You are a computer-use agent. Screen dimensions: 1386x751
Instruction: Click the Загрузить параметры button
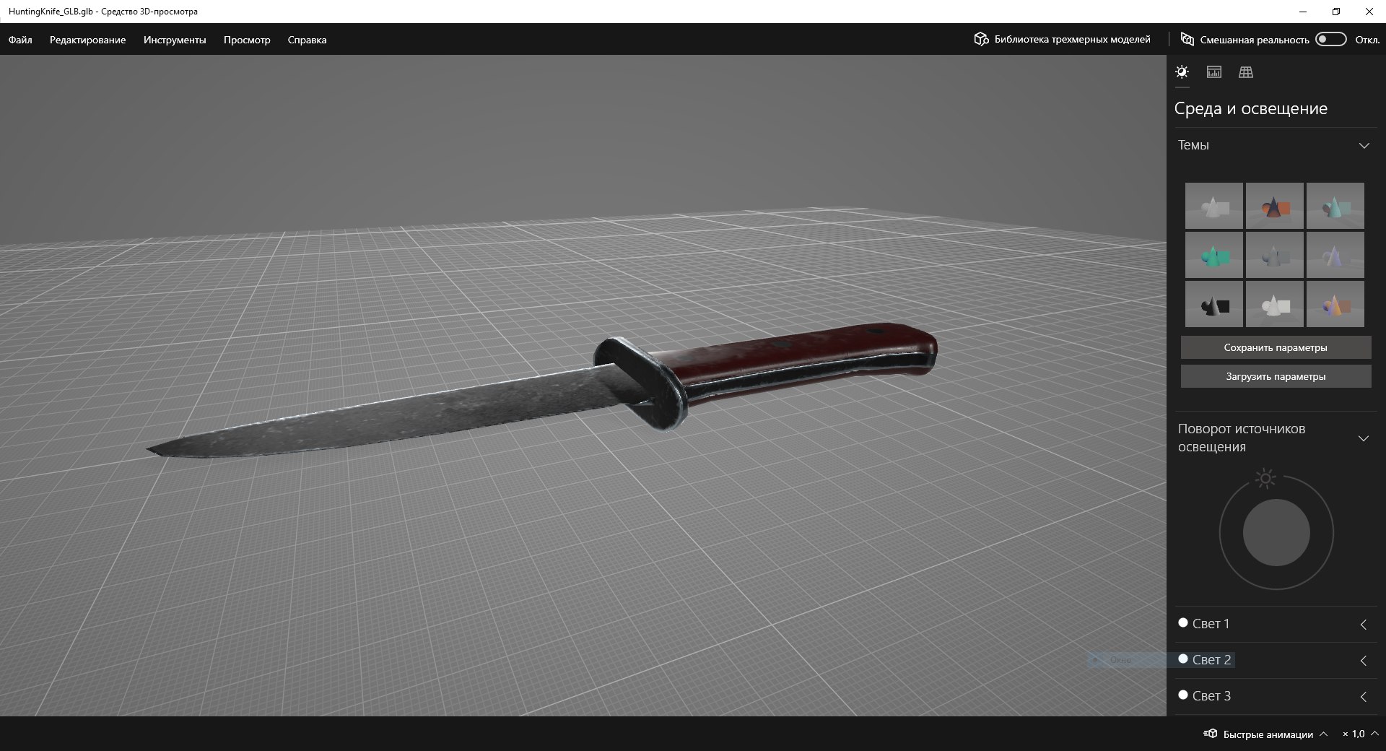pyautogui.click(x=1276, y=376)
